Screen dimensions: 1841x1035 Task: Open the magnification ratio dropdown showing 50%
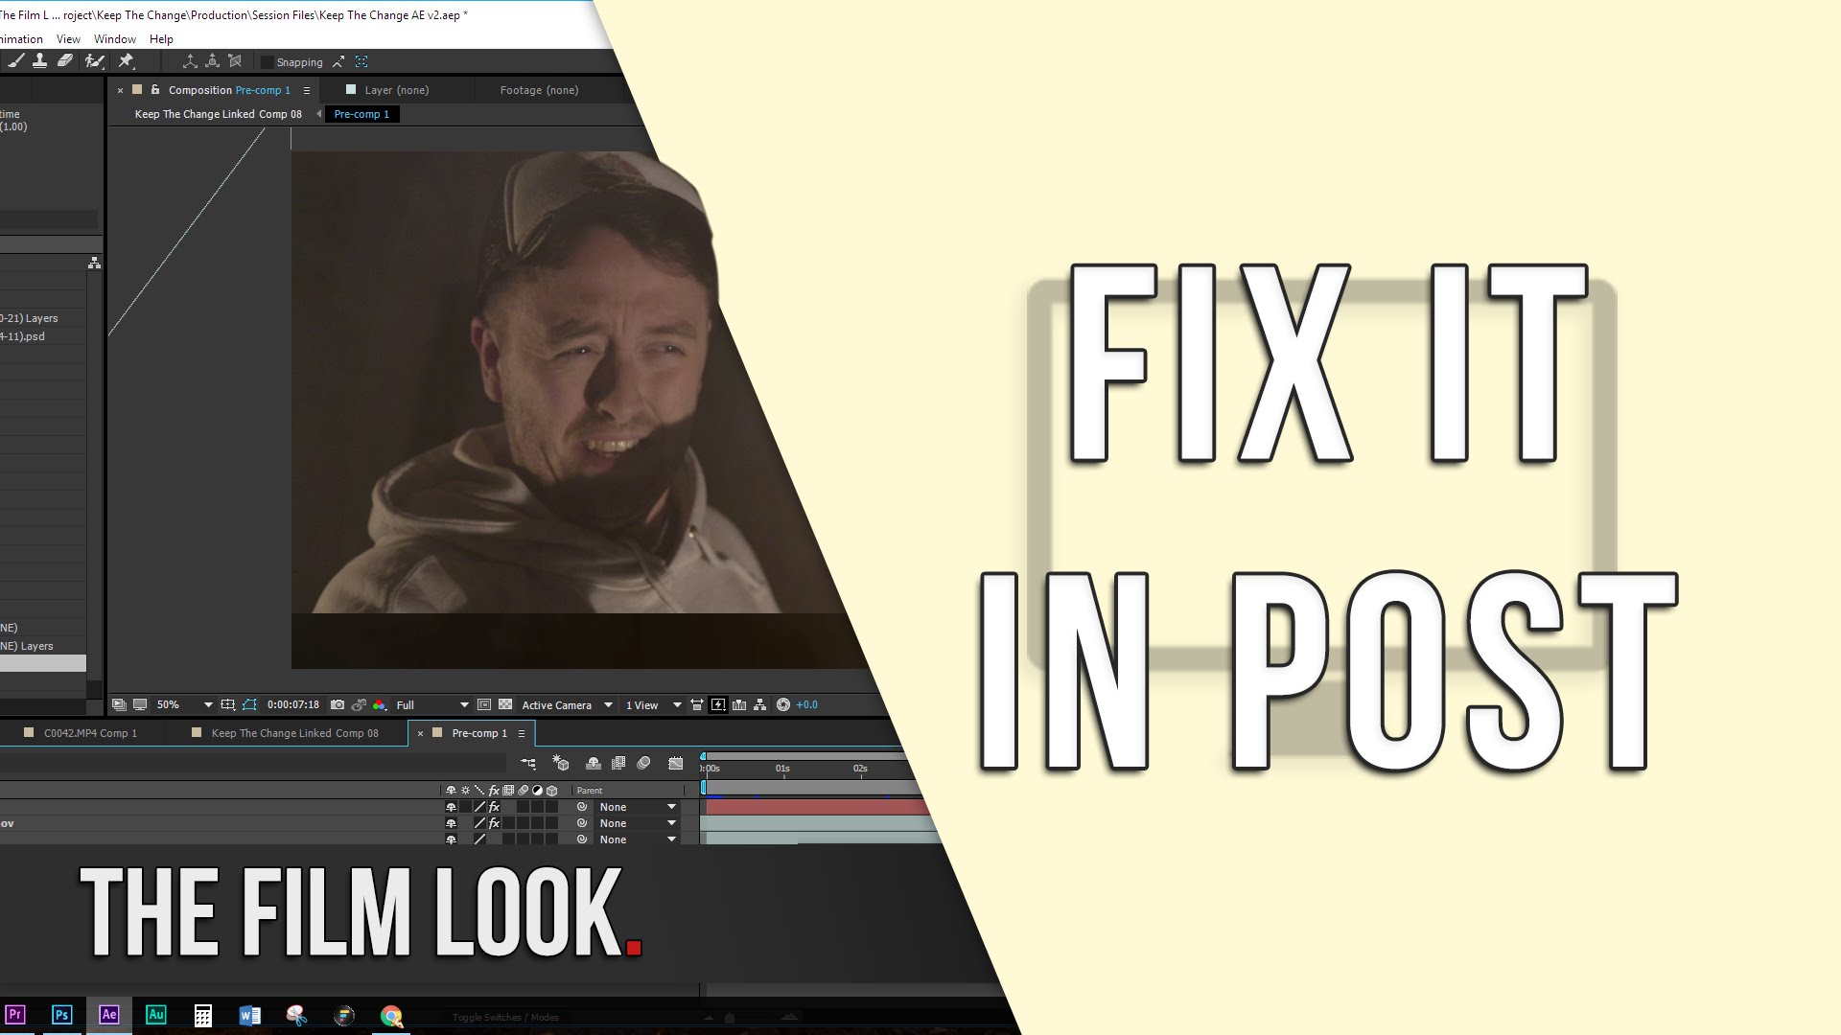tap(182, 704)
